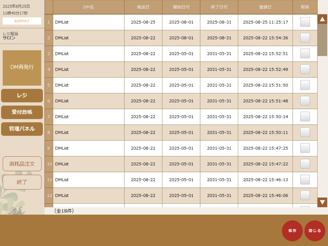Check the delete box for row 3
Screen dimensions: 328x246
tap(305, 54)
